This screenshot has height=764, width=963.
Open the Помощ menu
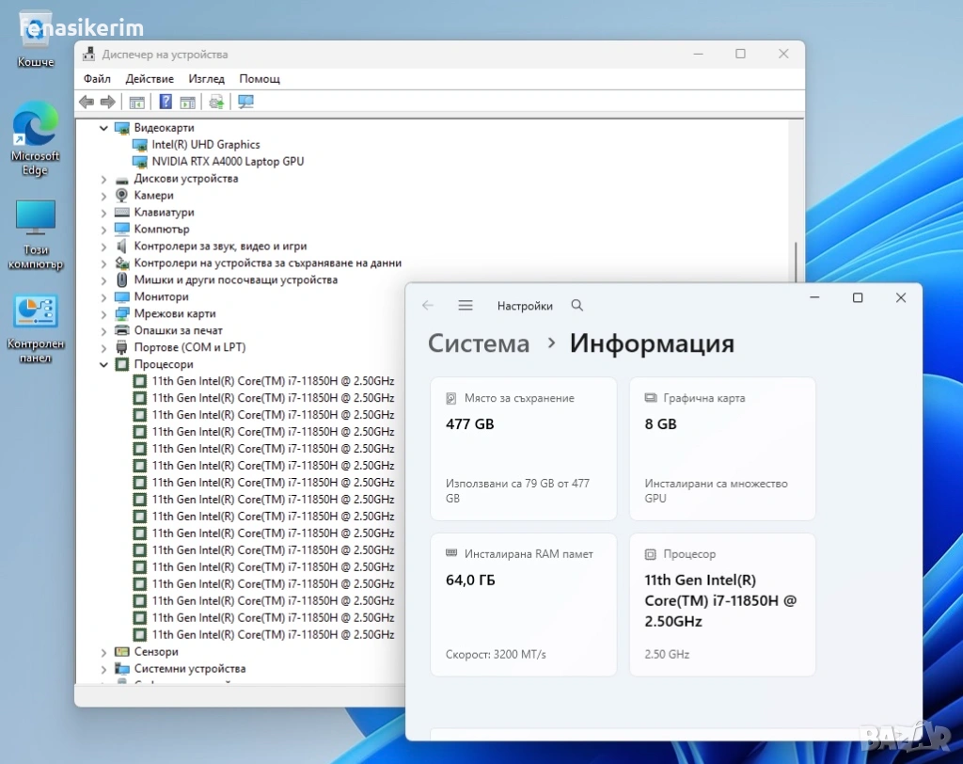click(260, 79)
